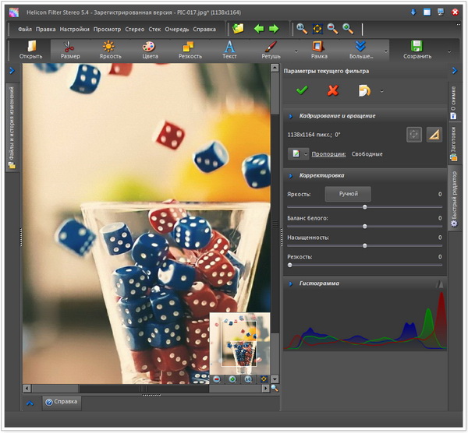
Task: Open the Настройки menu
Action: click(x=74, y=29)
